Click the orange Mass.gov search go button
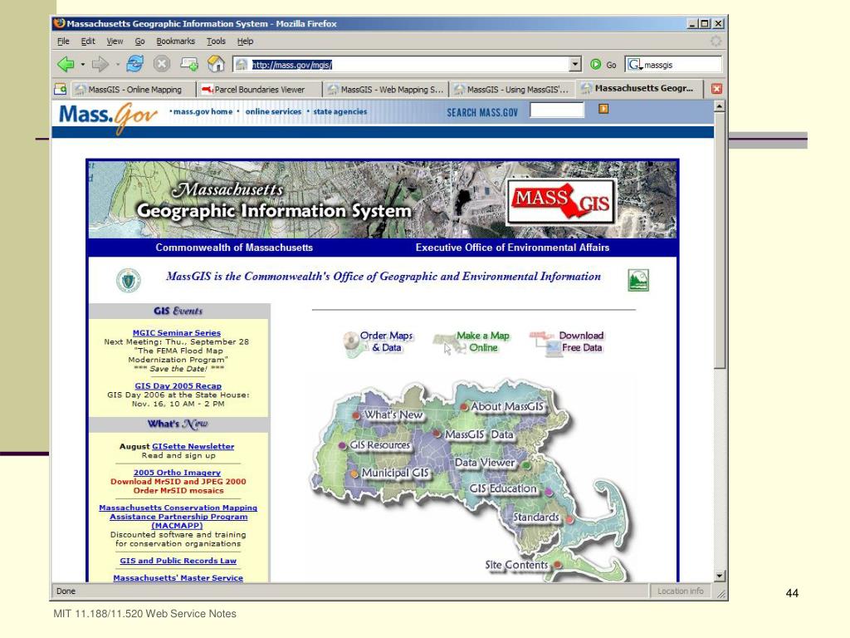850x638 pixels. pyautogui.click(x=603, y=109)
